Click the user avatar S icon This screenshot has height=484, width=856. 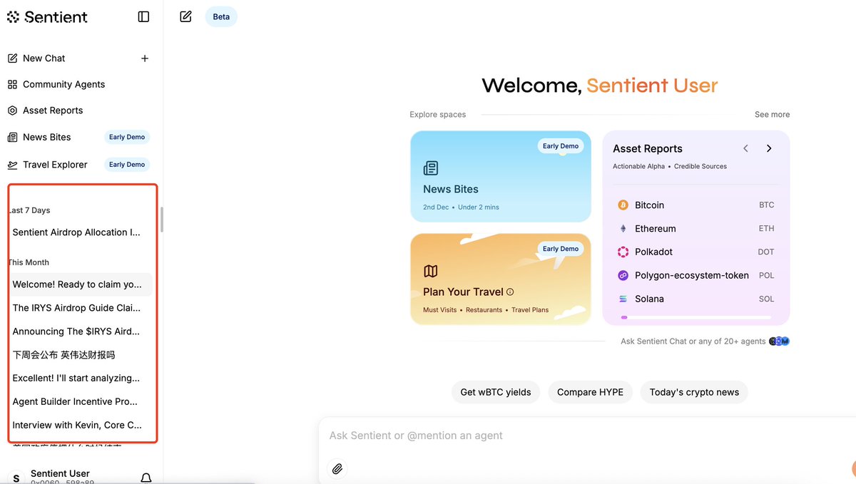(x=16, y=478)
